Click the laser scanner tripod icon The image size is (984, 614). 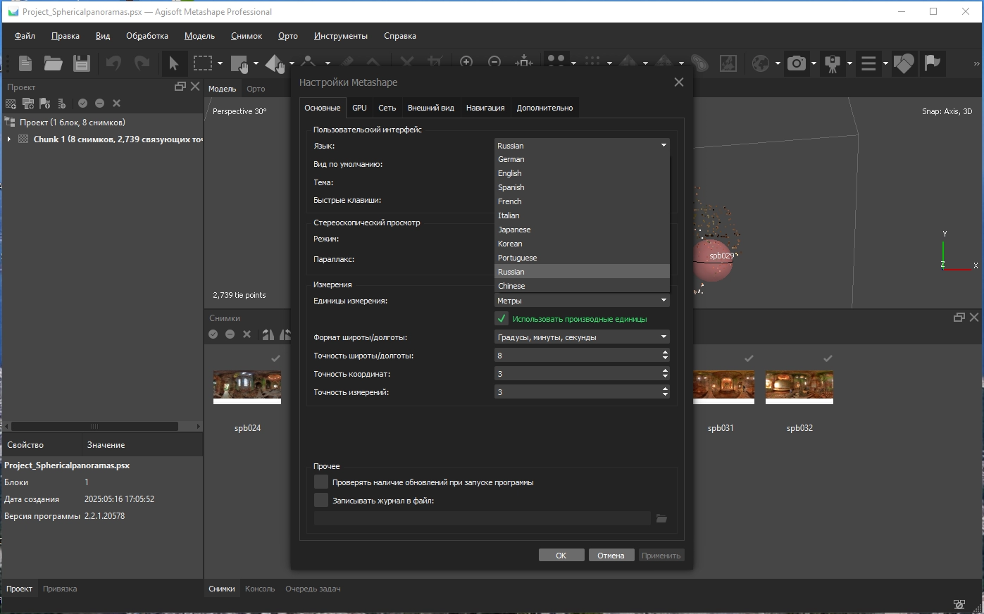[833, 63]
